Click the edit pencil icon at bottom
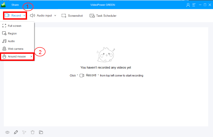The image size is (213, 137). (x=16, y=132)
